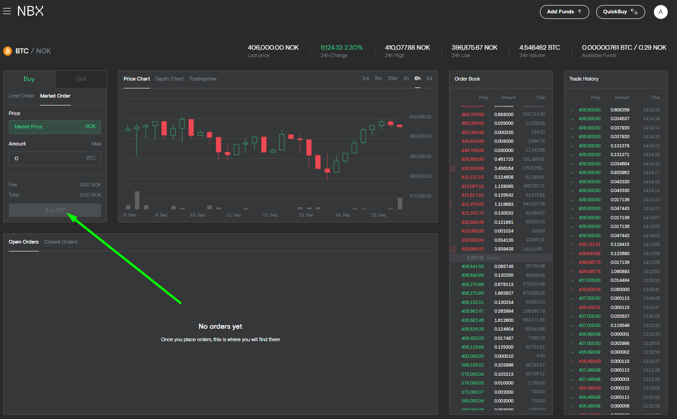Click Max above the amount field
The width and height of the screenshot is (677, 419).
(x=96, y=144)
